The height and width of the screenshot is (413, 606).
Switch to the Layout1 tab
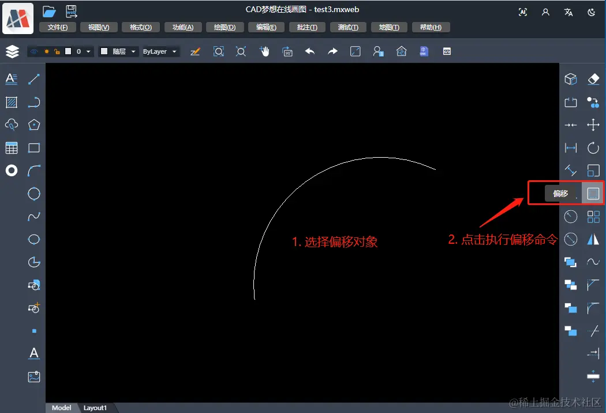coord(95,408)
